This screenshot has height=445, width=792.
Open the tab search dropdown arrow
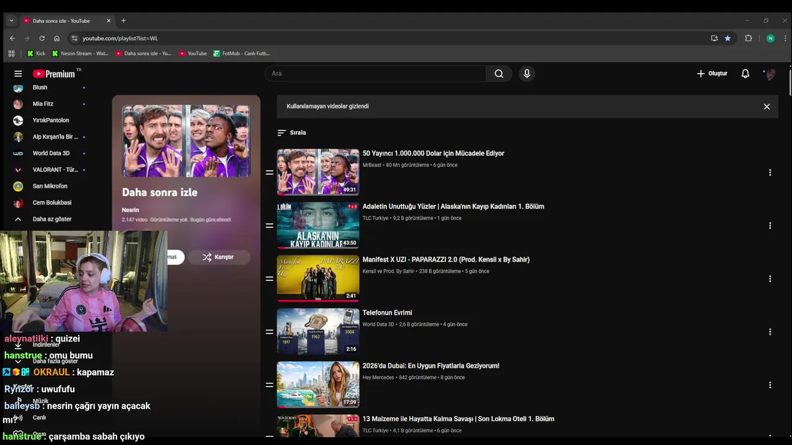pos(11,20)
